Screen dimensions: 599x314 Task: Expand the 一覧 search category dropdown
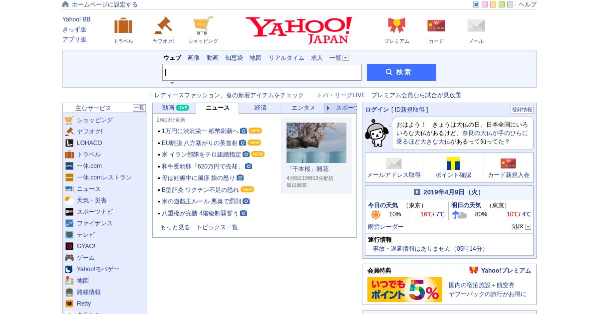tap(345, 58)
